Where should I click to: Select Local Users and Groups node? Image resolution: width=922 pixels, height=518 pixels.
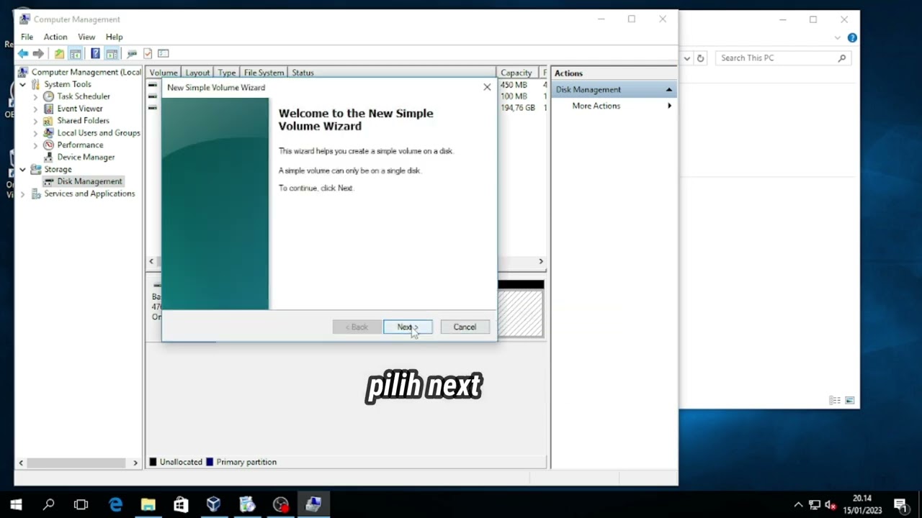[x=99, y=133]
